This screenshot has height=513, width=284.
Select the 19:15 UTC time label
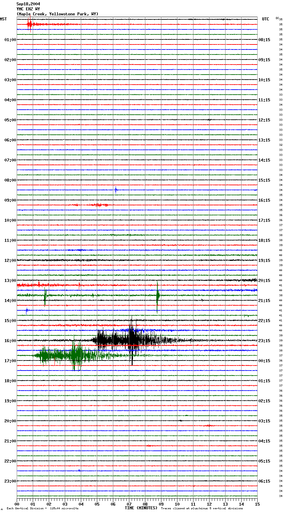point(264,261)
